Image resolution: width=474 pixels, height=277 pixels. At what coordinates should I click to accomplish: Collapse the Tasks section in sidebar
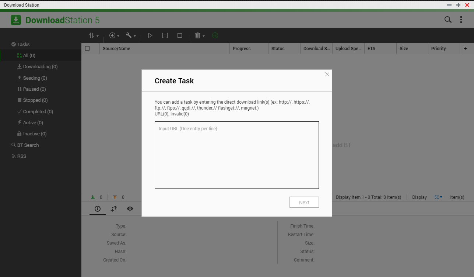[41, 44]
